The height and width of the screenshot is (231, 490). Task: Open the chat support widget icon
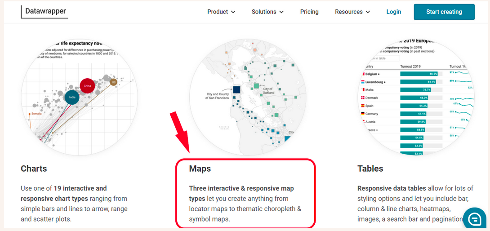[x=475, y=218]
